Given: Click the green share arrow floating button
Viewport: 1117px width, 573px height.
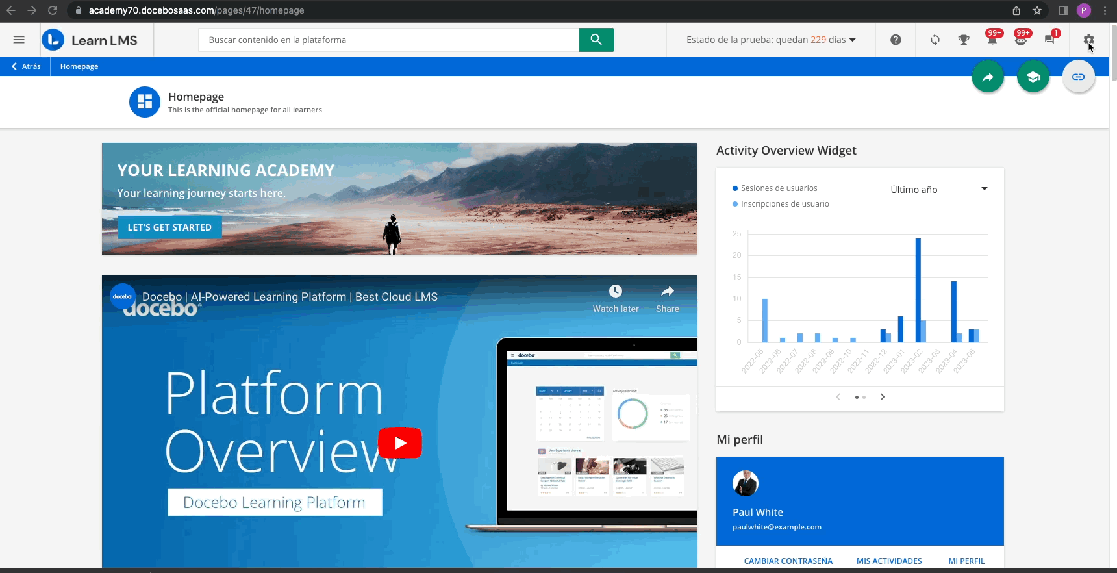Looking at the screenshot, I should pos(988,77).
